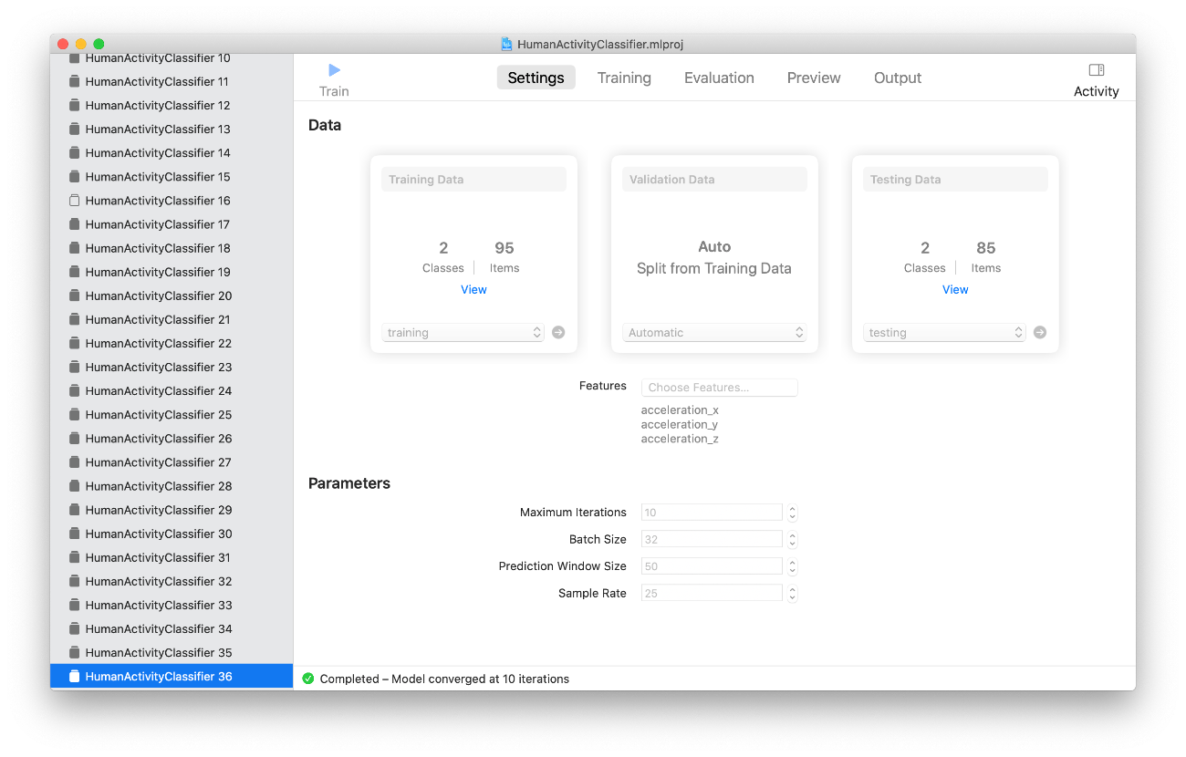Select HumanActivityClassifier 32 in sidebar

pos(172,581)
